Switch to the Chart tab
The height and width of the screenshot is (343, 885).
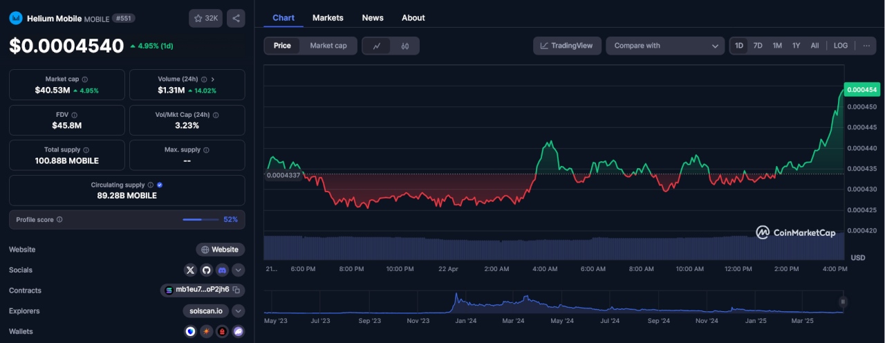[283, 18]
